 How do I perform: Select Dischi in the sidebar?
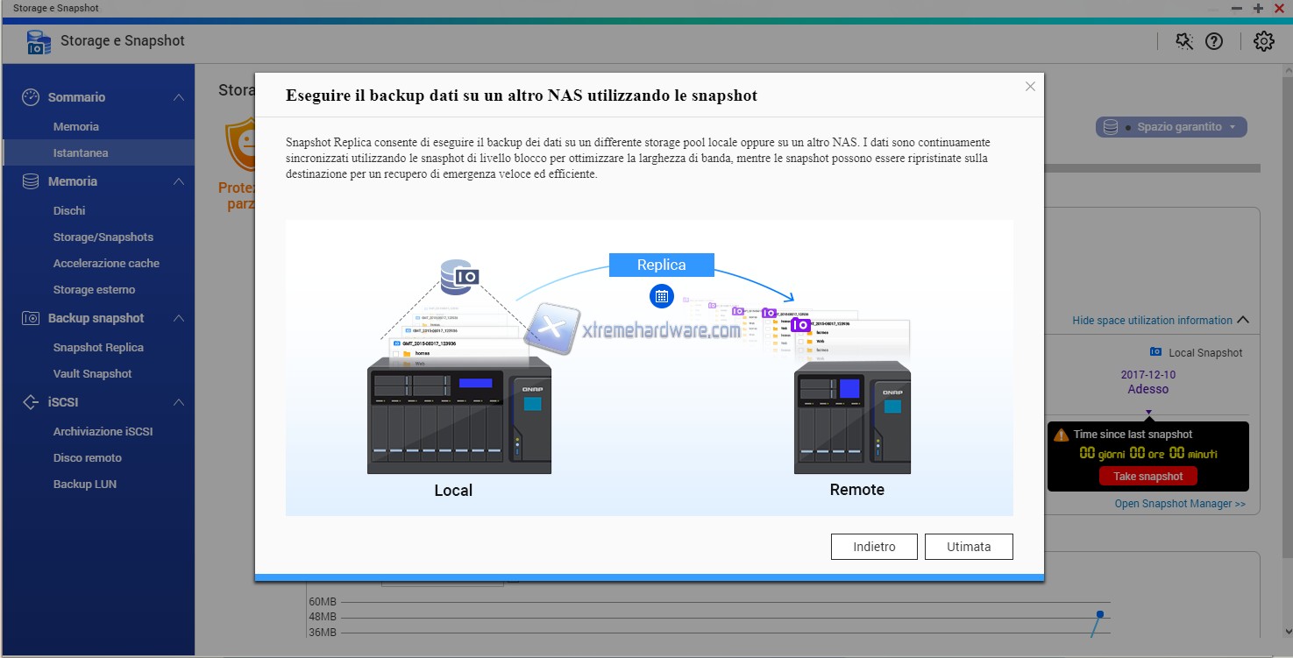tap(69, 211)
